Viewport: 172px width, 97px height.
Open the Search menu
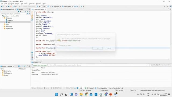[17, 4]
